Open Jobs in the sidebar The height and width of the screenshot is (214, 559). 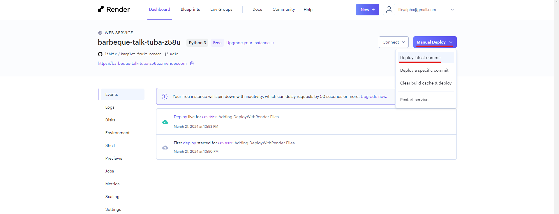(110, 171)
